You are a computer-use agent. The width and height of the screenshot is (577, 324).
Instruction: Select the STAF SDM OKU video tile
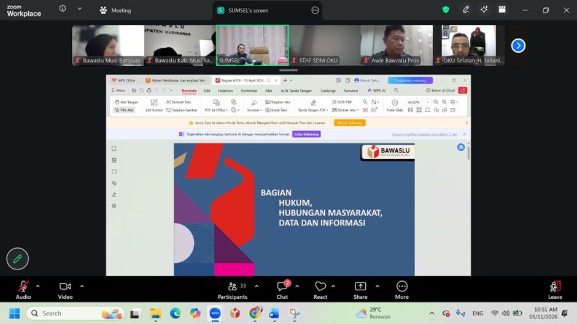point(325,45)
